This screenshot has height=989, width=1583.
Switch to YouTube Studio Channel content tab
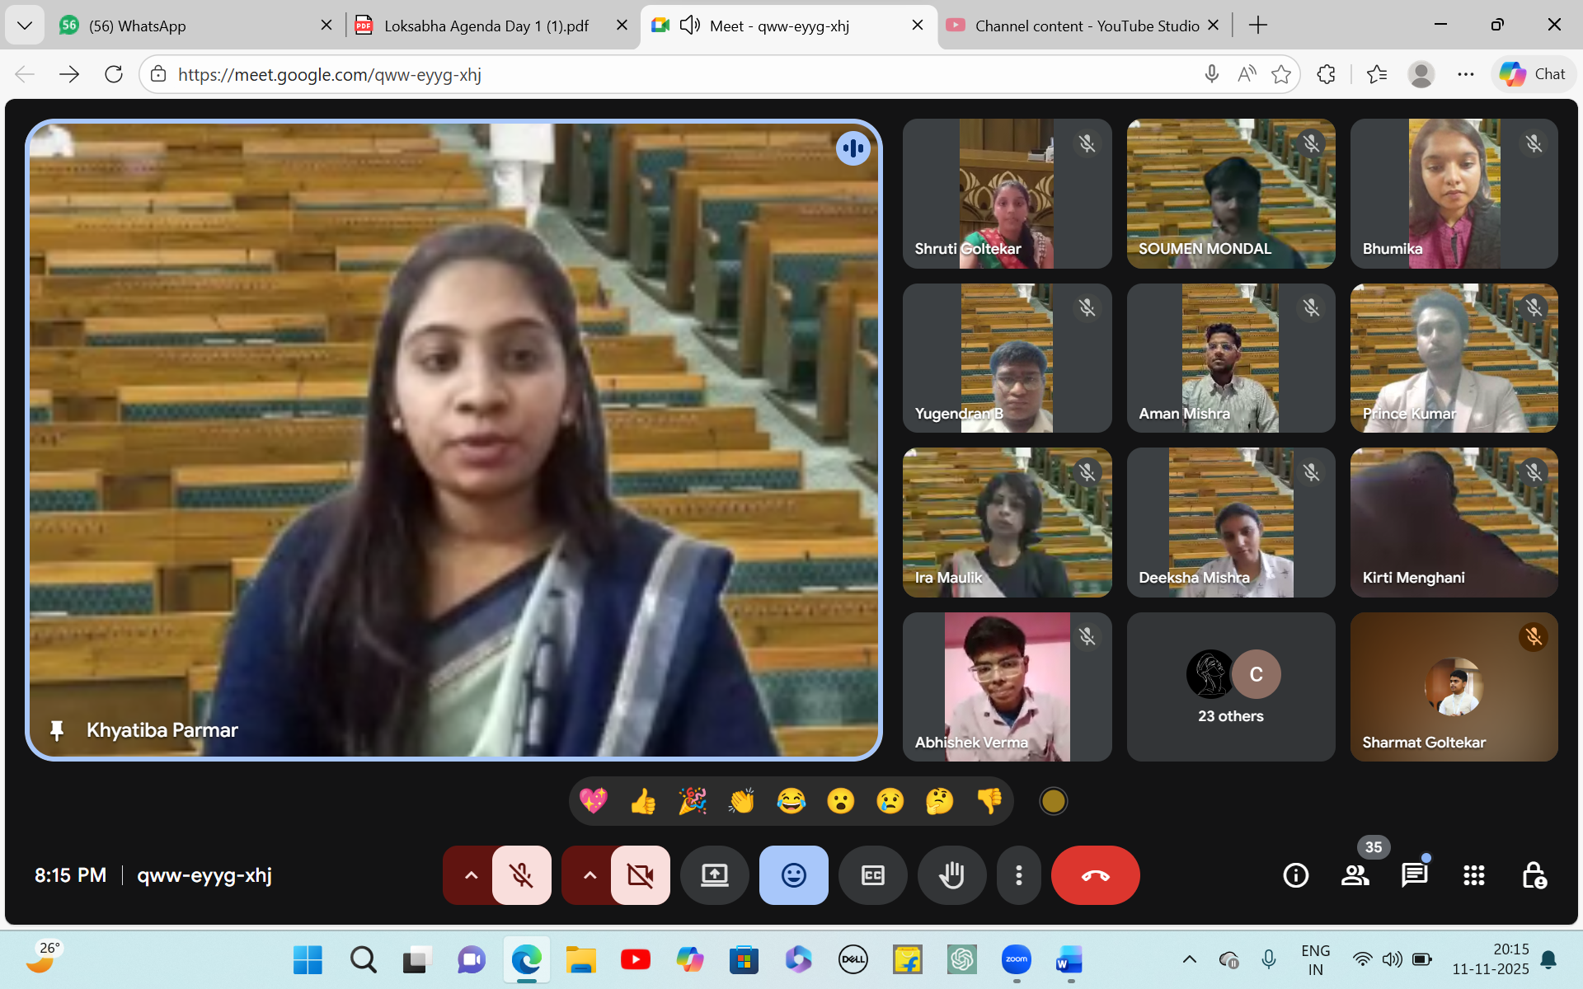(x=1086, y=26)
